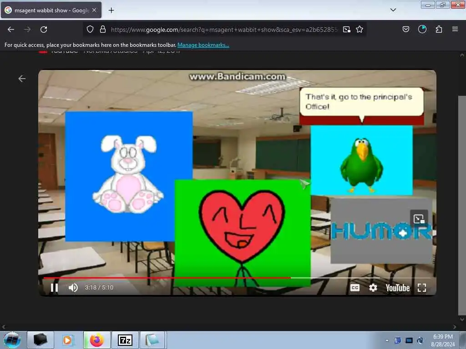Open the extensions puzzle icon

pos(439,29)
